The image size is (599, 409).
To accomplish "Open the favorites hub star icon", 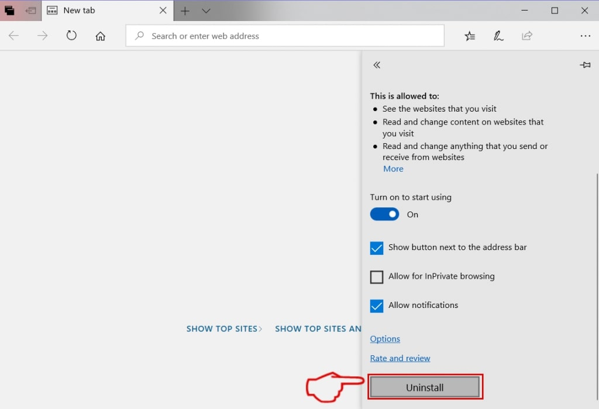I will [470, 36].
